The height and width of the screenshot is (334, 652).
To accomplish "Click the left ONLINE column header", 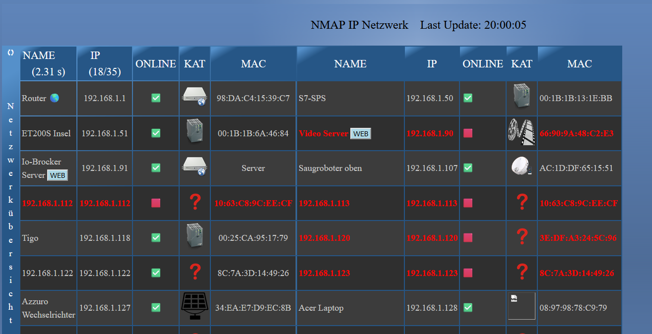I will click(156, 64).
